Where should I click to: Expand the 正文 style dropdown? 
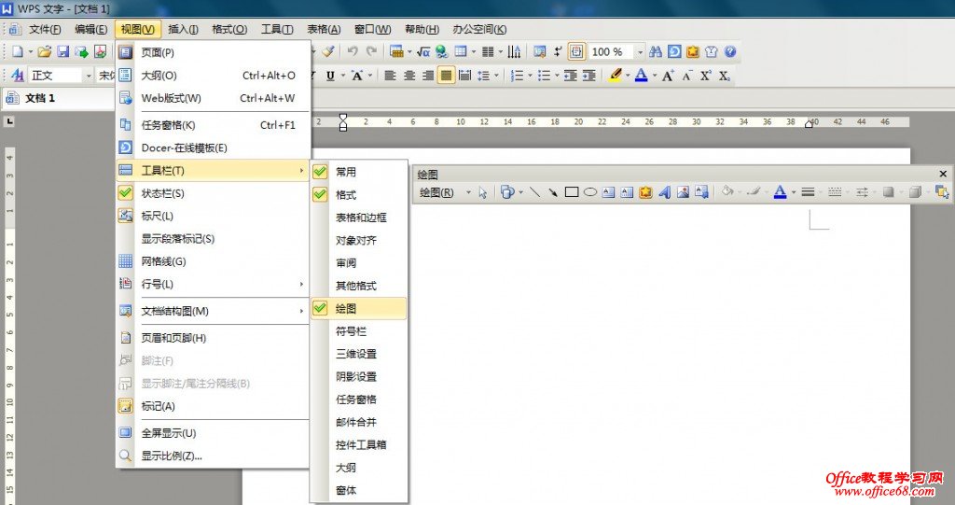[89, 76]
